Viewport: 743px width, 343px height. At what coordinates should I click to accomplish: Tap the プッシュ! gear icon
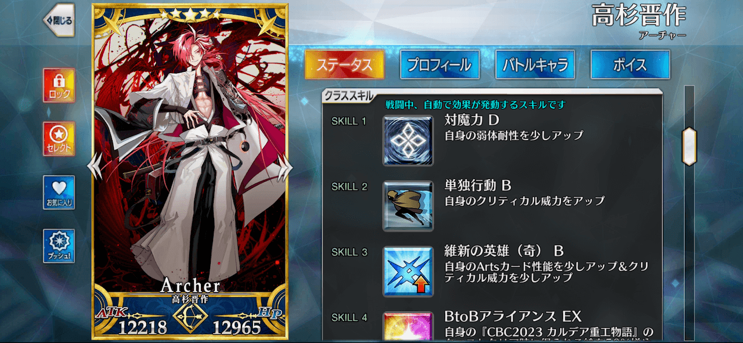click(x=59, y=245)
